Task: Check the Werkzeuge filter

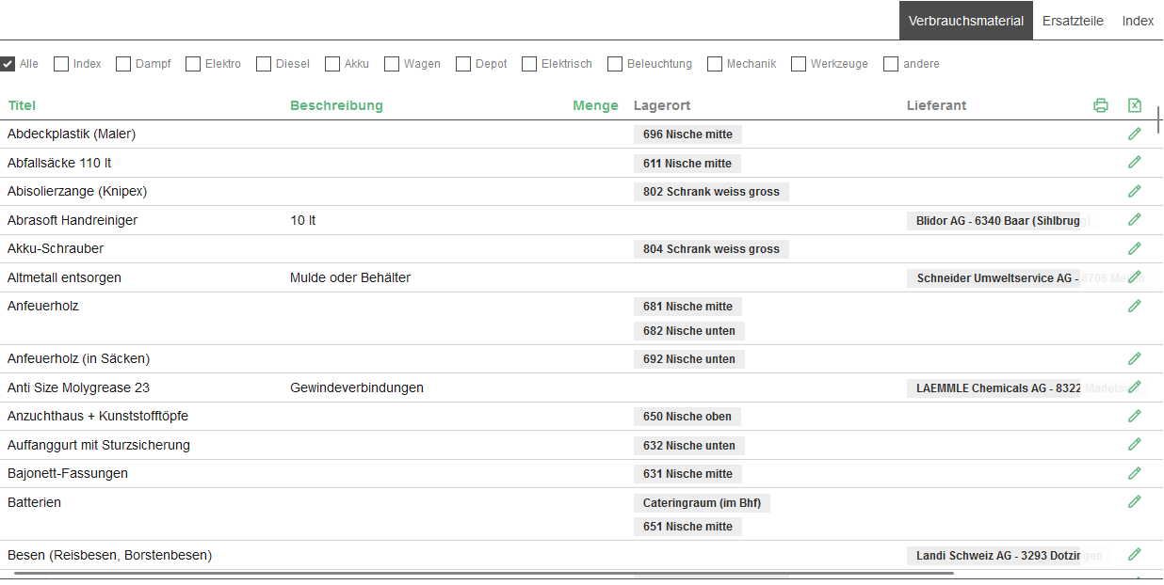Action: [x=799, y=64]
